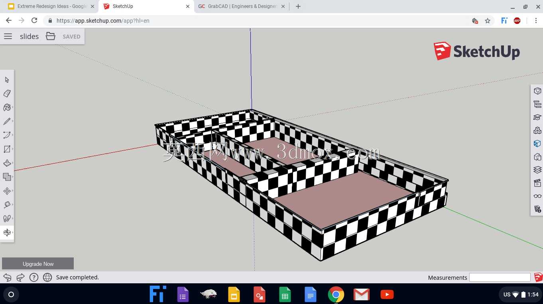This screenshot has width=543, height=304.
Task: Toggle the Entity Info panel
Action: (x=537, y=91)
